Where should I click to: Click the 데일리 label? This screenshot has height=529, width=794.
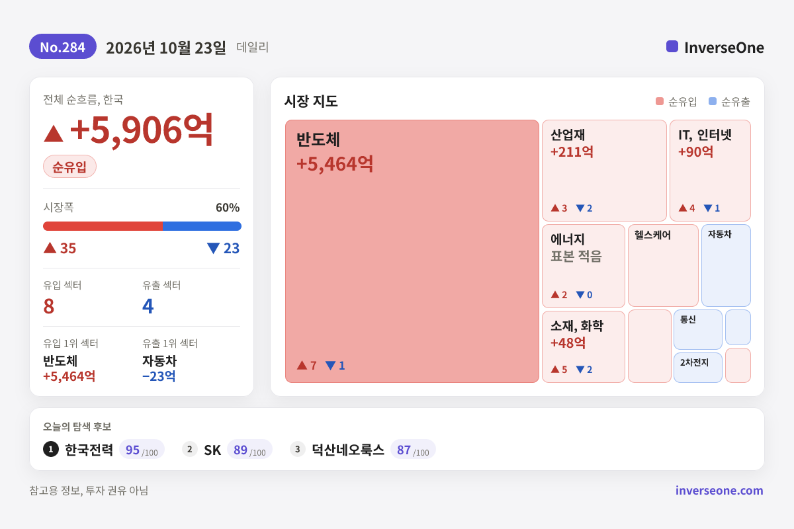[253, 48]
